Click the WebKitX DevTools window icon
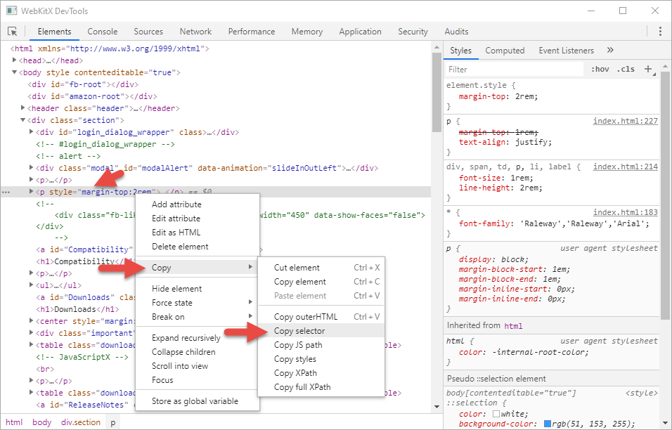672x430 pixels. [x=11, y=11]
